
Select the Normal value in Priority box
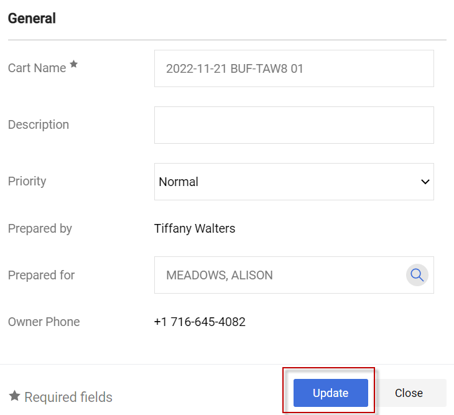coord(179,182)
